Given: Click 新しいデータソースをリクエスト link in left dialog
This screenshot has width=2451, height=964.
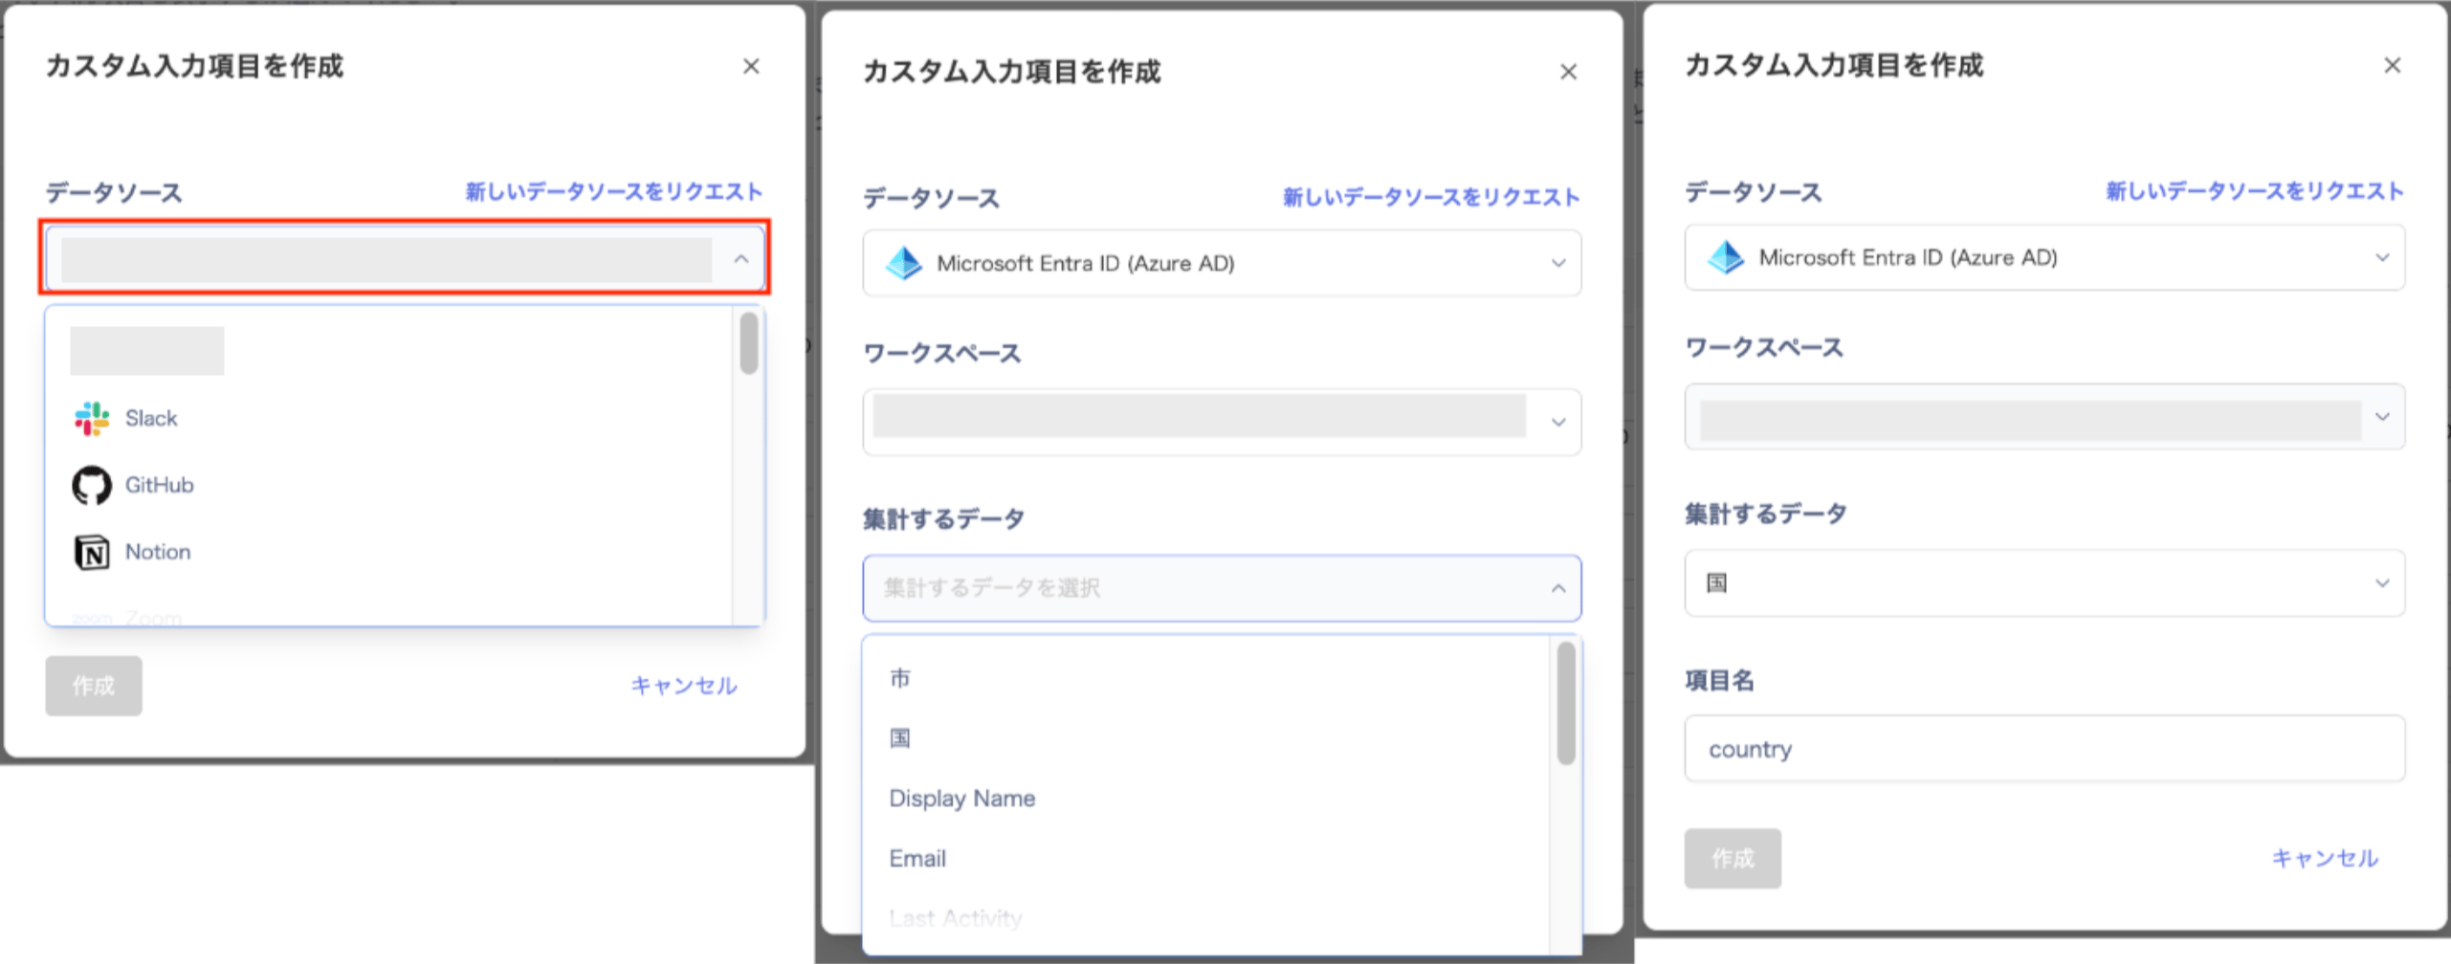Looking at the screenshot, I should point(613,191).
